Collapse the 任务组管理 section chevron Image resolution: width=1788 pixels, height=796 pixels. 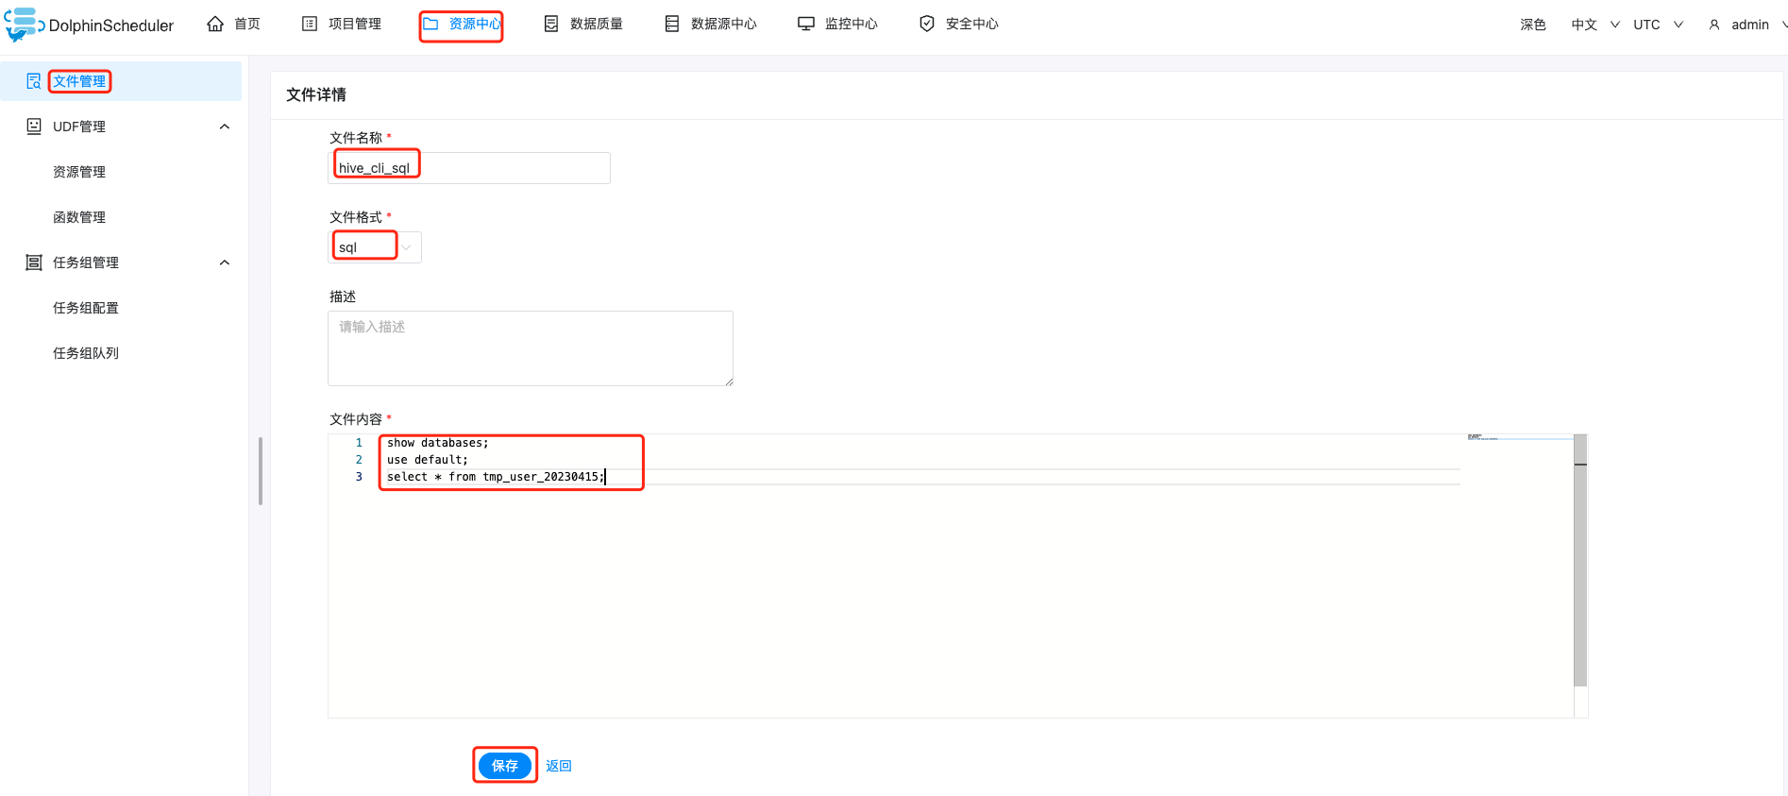pos(225,263)
